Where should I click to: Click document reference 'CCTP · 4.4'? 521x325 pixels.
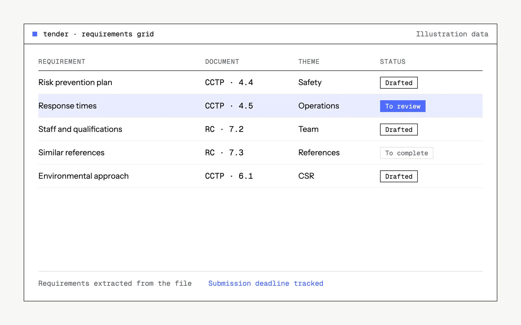tap(229, 83)
